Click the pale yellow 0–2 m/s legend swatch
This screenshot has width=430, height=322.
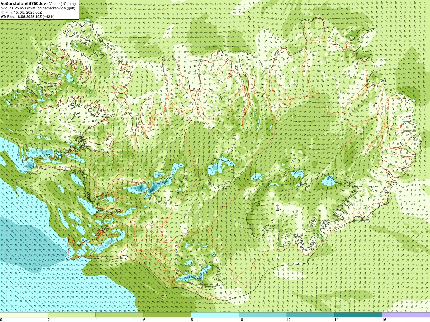pyautogui.click(x=24, y=315)
